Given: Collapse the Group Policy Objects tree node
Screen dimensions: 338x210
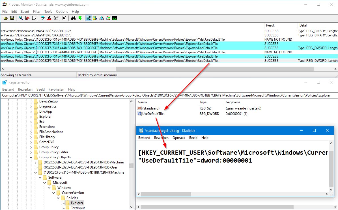Looking at the screenshot, I should point(31,157).
